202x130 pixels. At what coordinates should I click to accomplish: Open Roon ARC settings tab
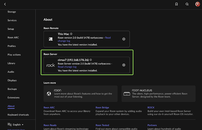point(13,38)
